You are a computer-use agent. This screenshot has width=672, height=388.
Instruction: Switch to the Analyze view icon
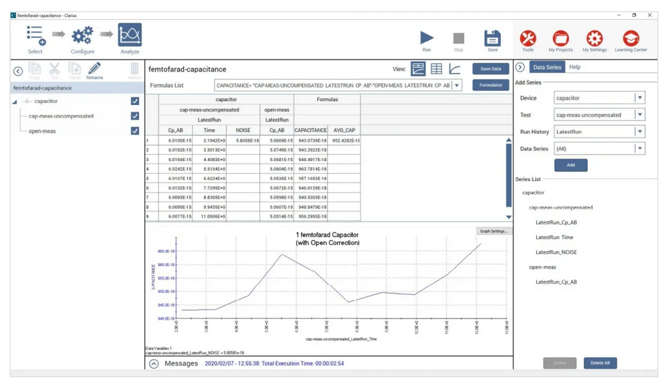point(130,35)
